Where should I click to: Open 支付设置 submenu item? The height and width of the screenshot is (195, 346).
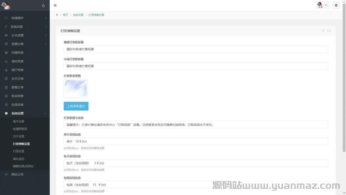(19, 136)
